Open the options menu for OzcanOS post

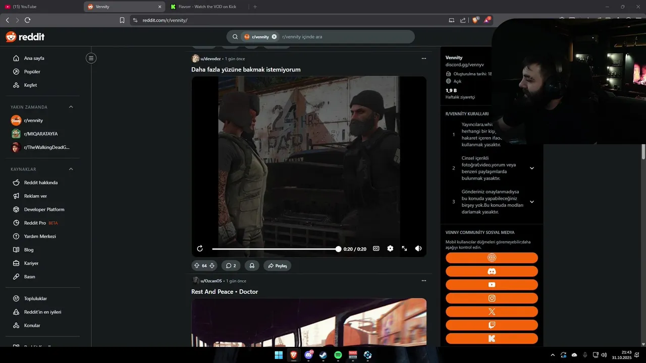(424, 281)
